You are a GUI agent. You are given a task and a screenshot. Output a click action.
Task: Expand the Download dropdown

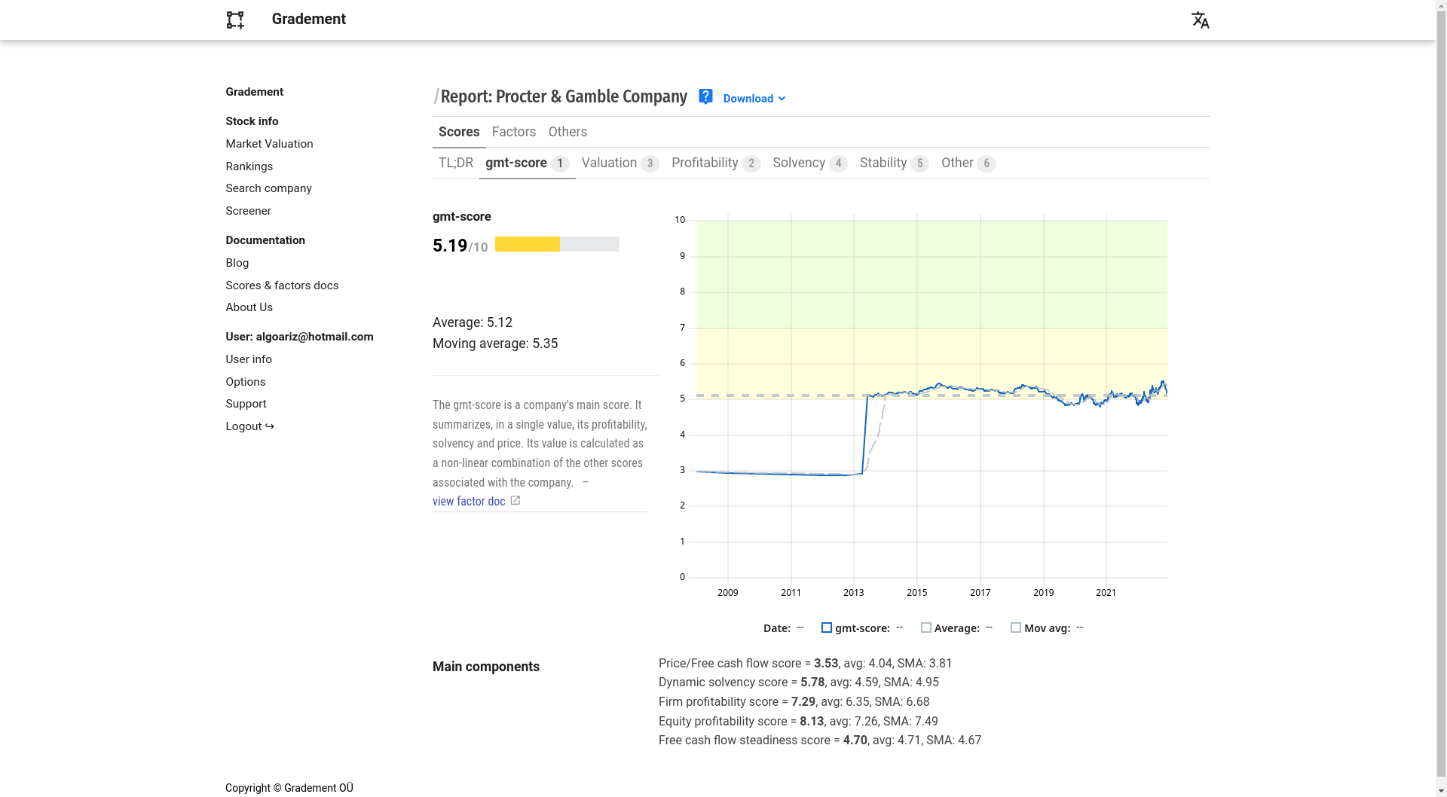[754, 99]
